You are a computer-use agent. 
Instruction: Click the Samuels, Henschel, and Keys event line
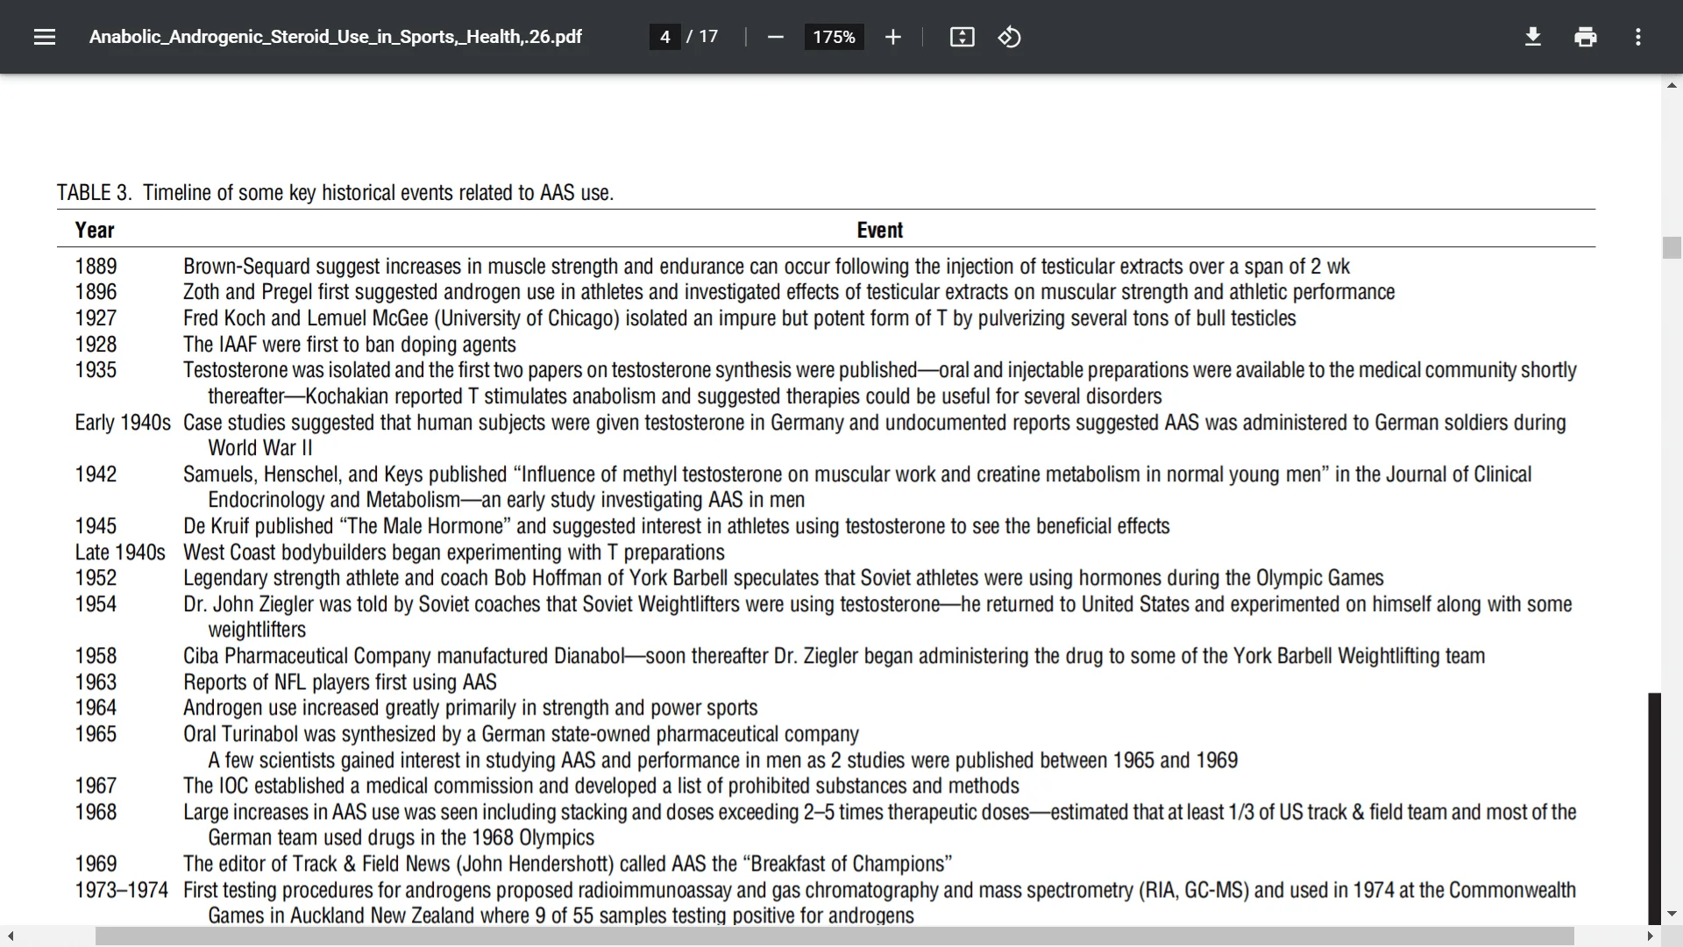click(857, 474)
